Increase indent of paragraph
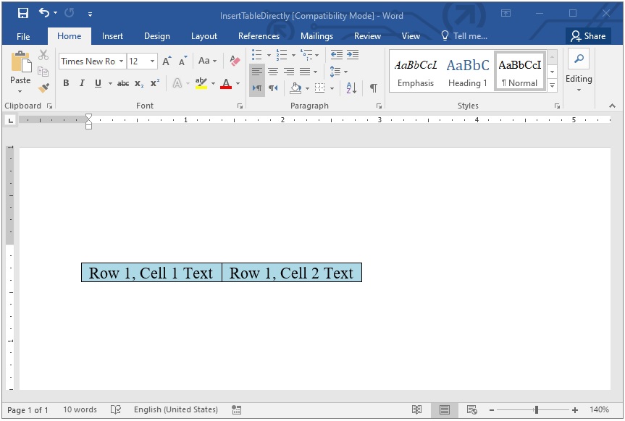 [x=353, y=54]
